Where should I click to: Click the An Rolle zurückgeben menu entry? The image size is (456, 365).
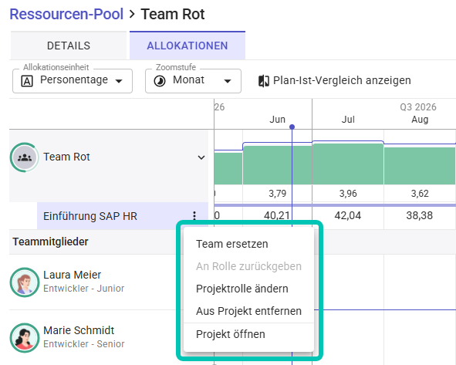pos(249,266)
